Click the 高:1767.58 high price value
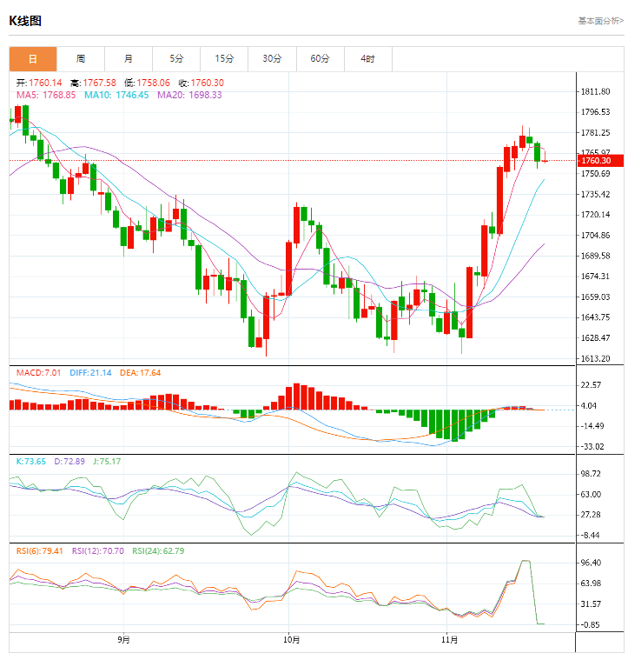This screenshot has width=628, height=660. coord(93,83)
